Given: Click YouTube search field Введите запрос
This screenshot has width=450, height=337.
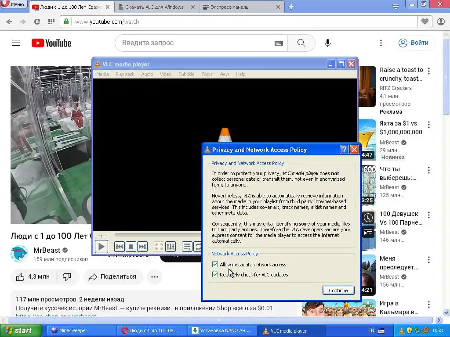Looking at the screenshot, I should (195, 43).
